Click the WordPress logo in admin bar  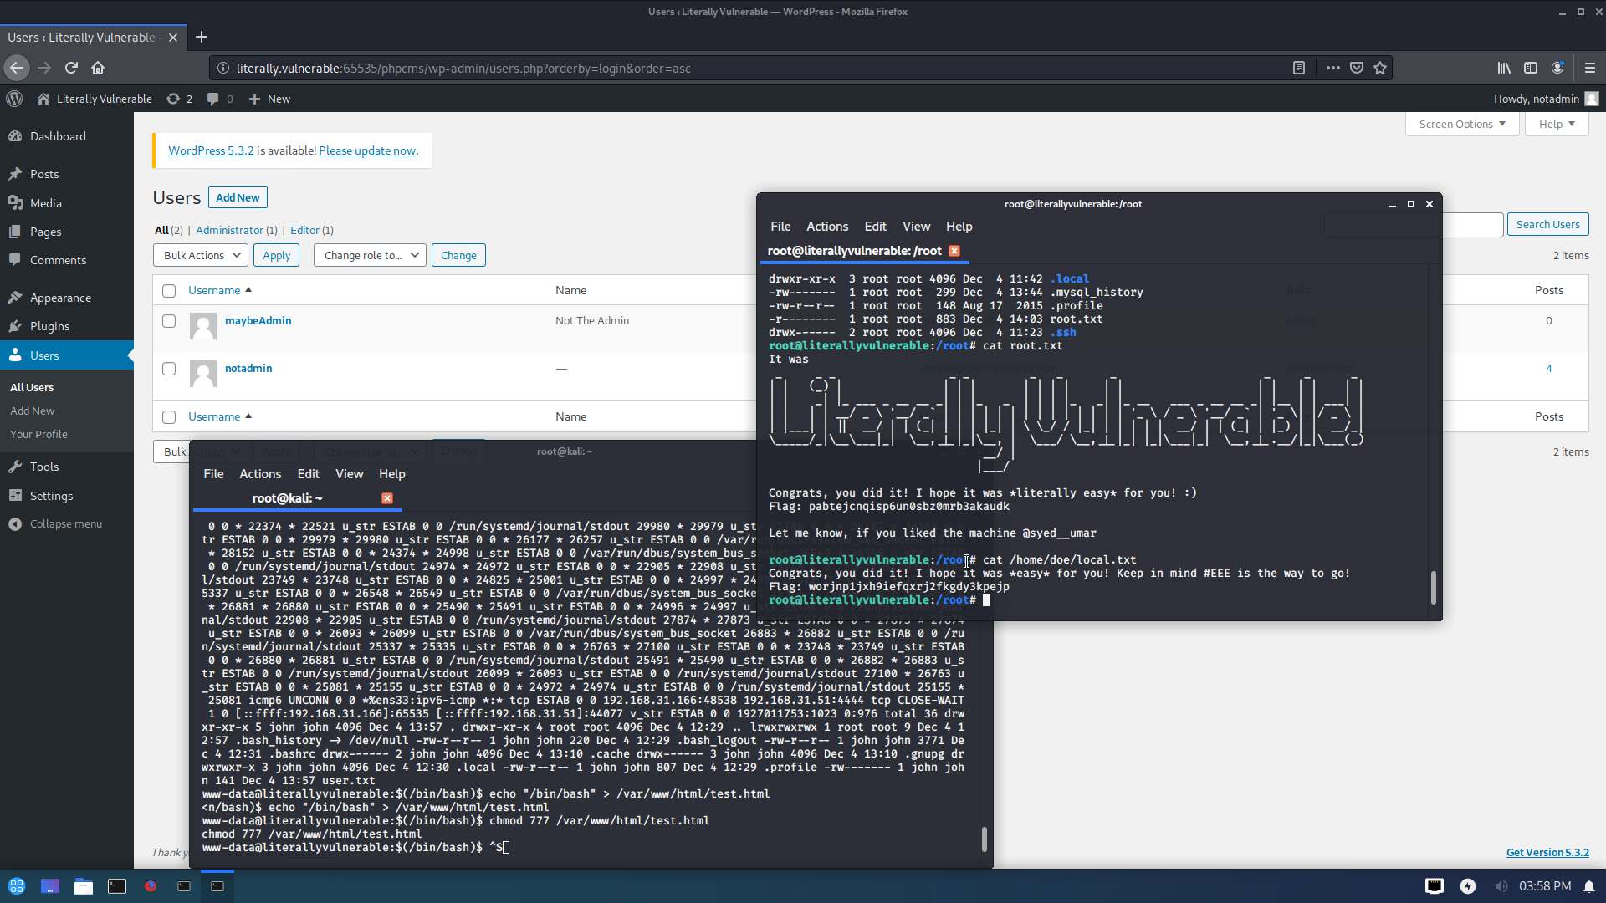pyautogui.click(x=14, y=99)
